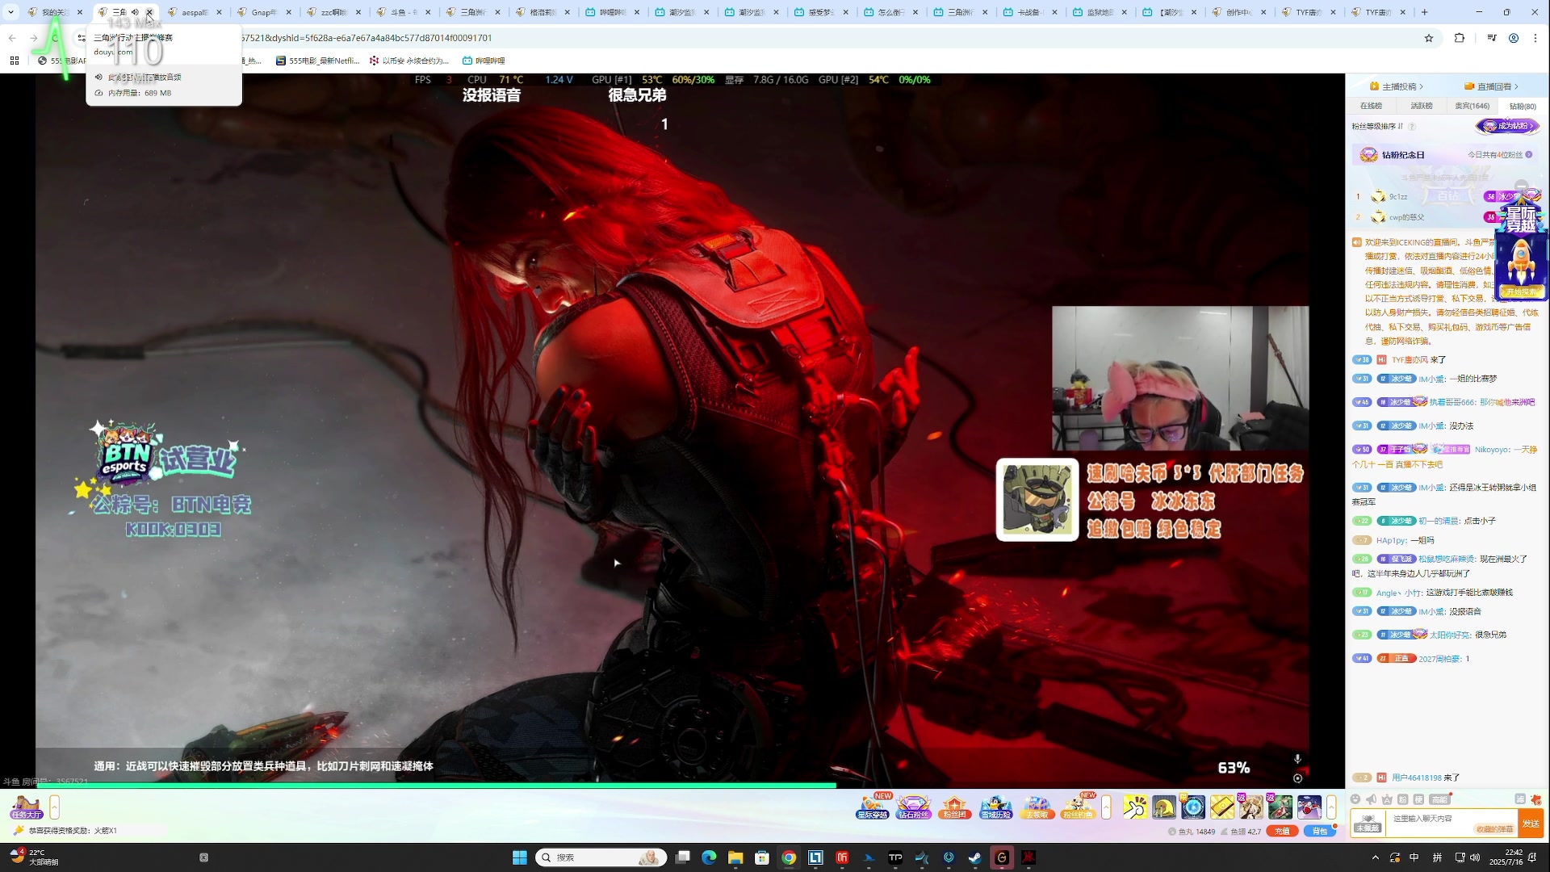
Task: Open Chrome profile avatar
Action: (x=1514, y=38)
